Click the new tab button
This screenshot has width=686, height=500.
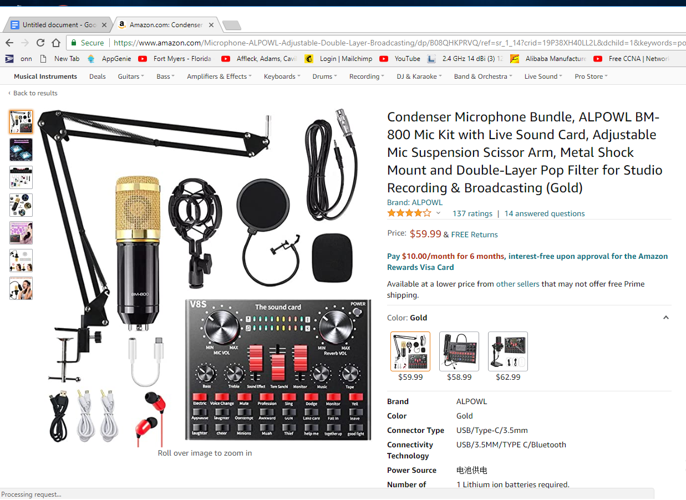(231, 25)
